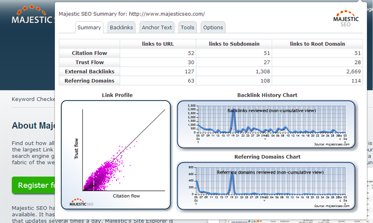The width and height of the screenshot is (373, 223).
Task: Click the Backlink History Chart graph
Action: (267, 124)
